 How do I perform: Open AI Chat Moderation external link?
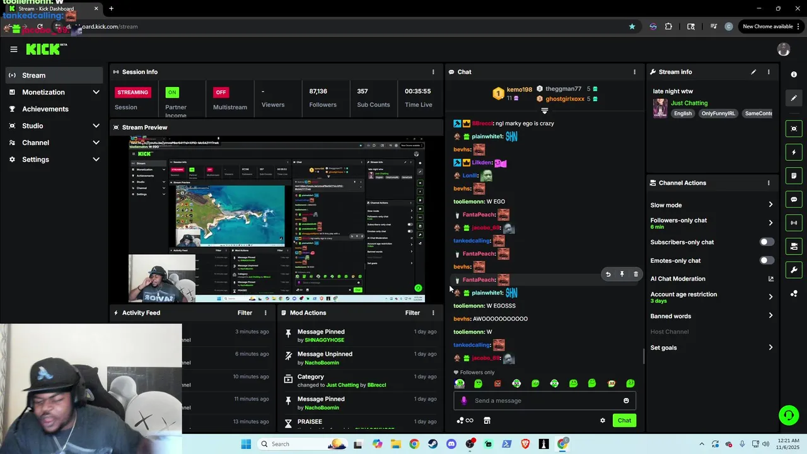(x=770, y=279)
